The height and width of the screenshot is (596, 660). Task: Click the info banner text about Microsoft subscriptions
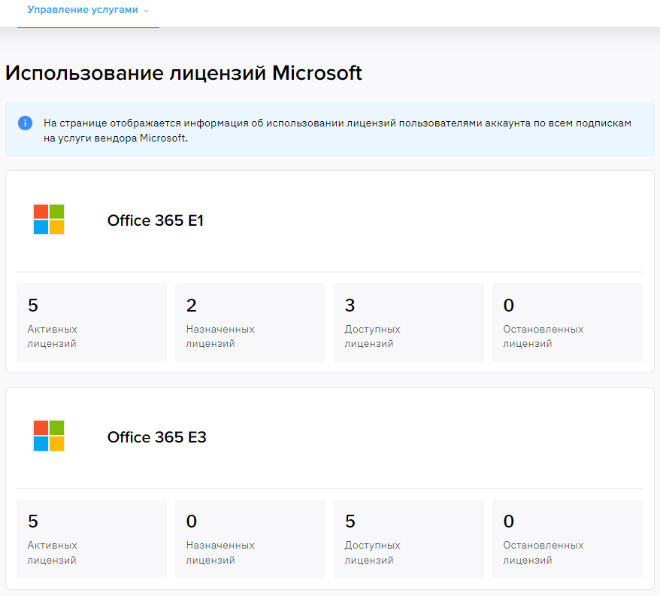pos(338,130)
